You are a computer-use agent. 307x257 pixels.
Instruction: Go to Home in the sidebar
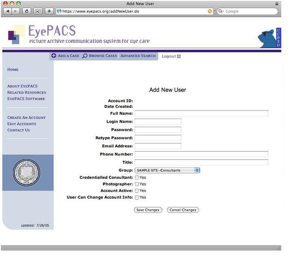pyautogui.click(x=13, y=69)
